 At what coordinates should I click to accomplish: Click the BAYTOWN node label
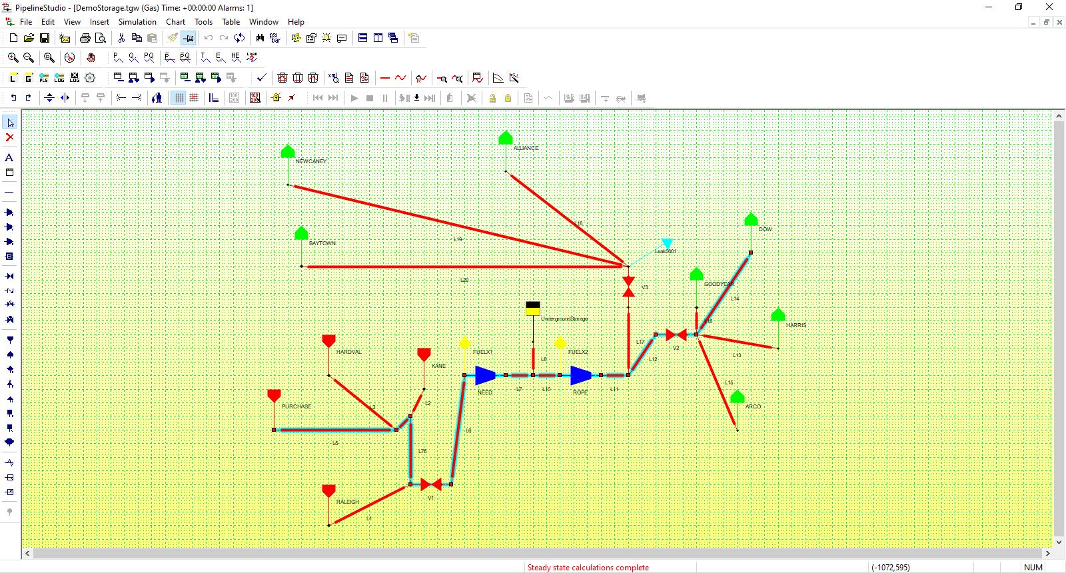pyautogui.click(x=322, y=243)
